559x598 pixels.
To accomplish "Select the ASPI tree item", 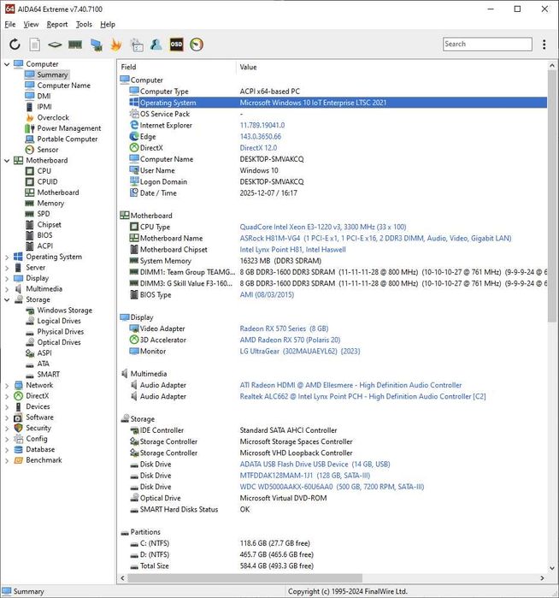I will click(x=44, y=352).
